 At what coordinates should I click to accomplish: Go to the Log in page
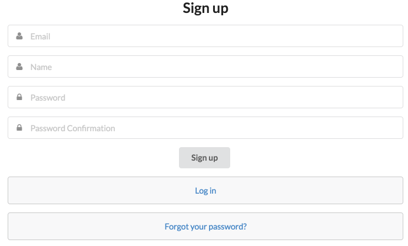pyautogui.click(x=205, y=191)
